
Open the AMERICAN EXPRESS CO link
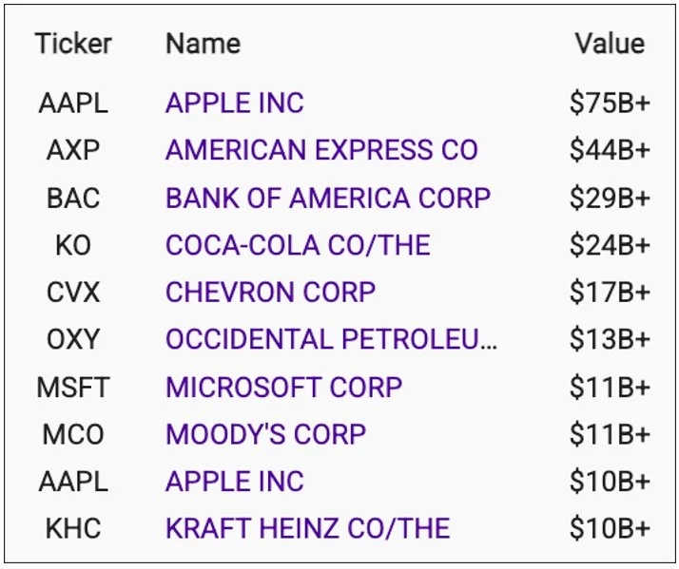point(321,150)
